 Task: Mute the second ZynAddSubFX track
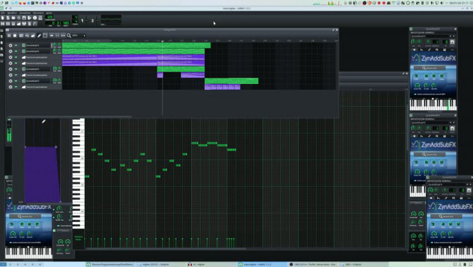coord(16,51)
